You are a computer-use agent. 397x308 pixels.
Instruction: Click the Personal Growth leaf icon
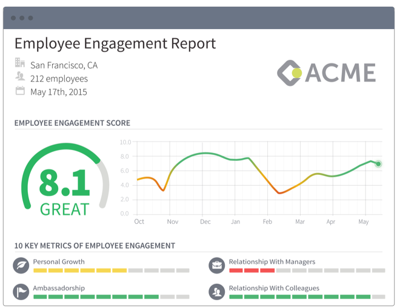21,266
